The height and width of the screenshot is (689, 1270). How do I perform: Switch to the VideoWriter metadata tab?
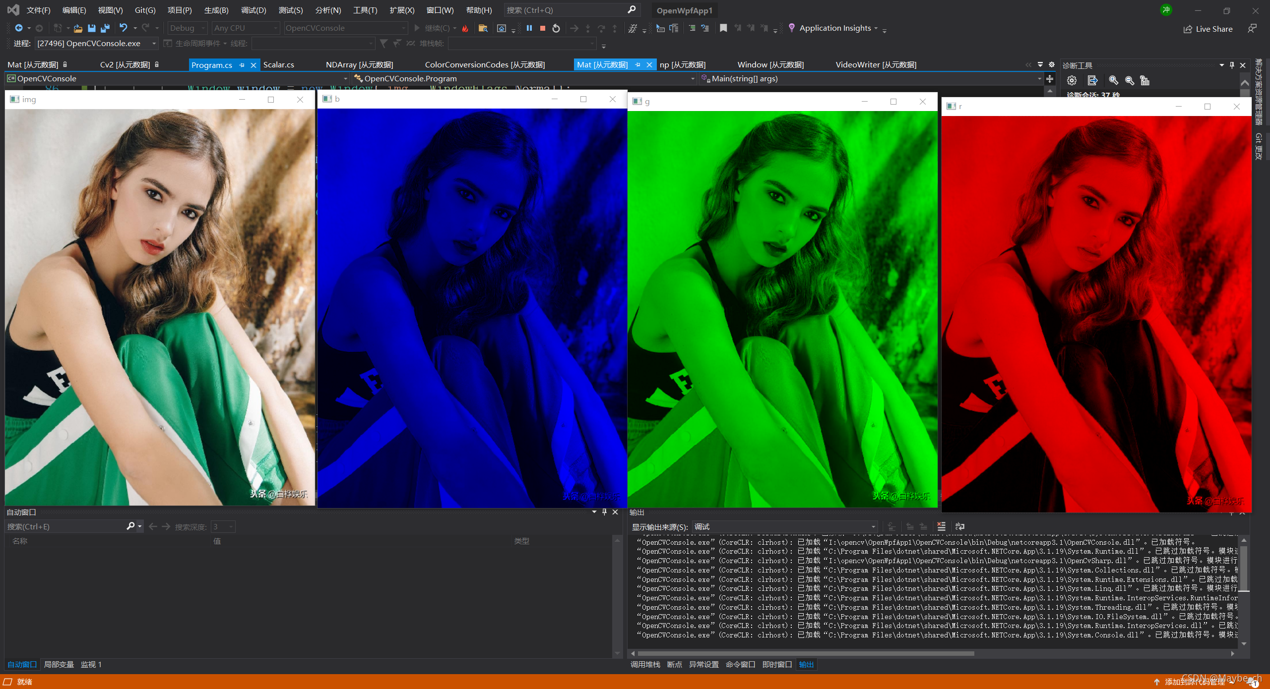click(x=876, y=65)
